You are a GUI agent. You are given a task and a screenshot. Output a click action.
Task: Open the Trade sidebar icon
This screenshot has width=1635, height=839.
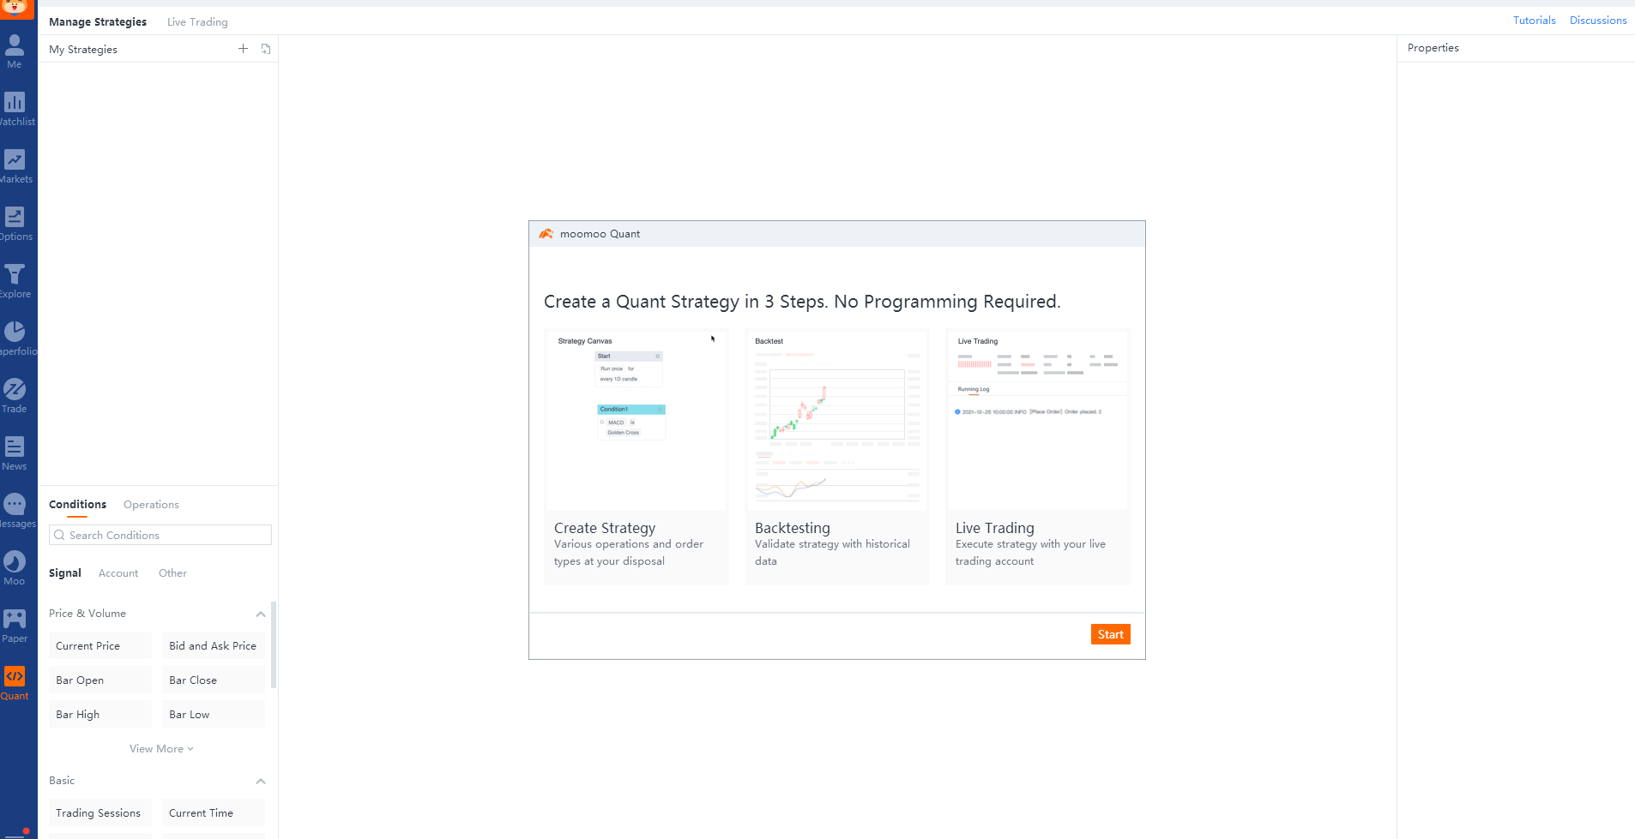[x=15, y=391]
